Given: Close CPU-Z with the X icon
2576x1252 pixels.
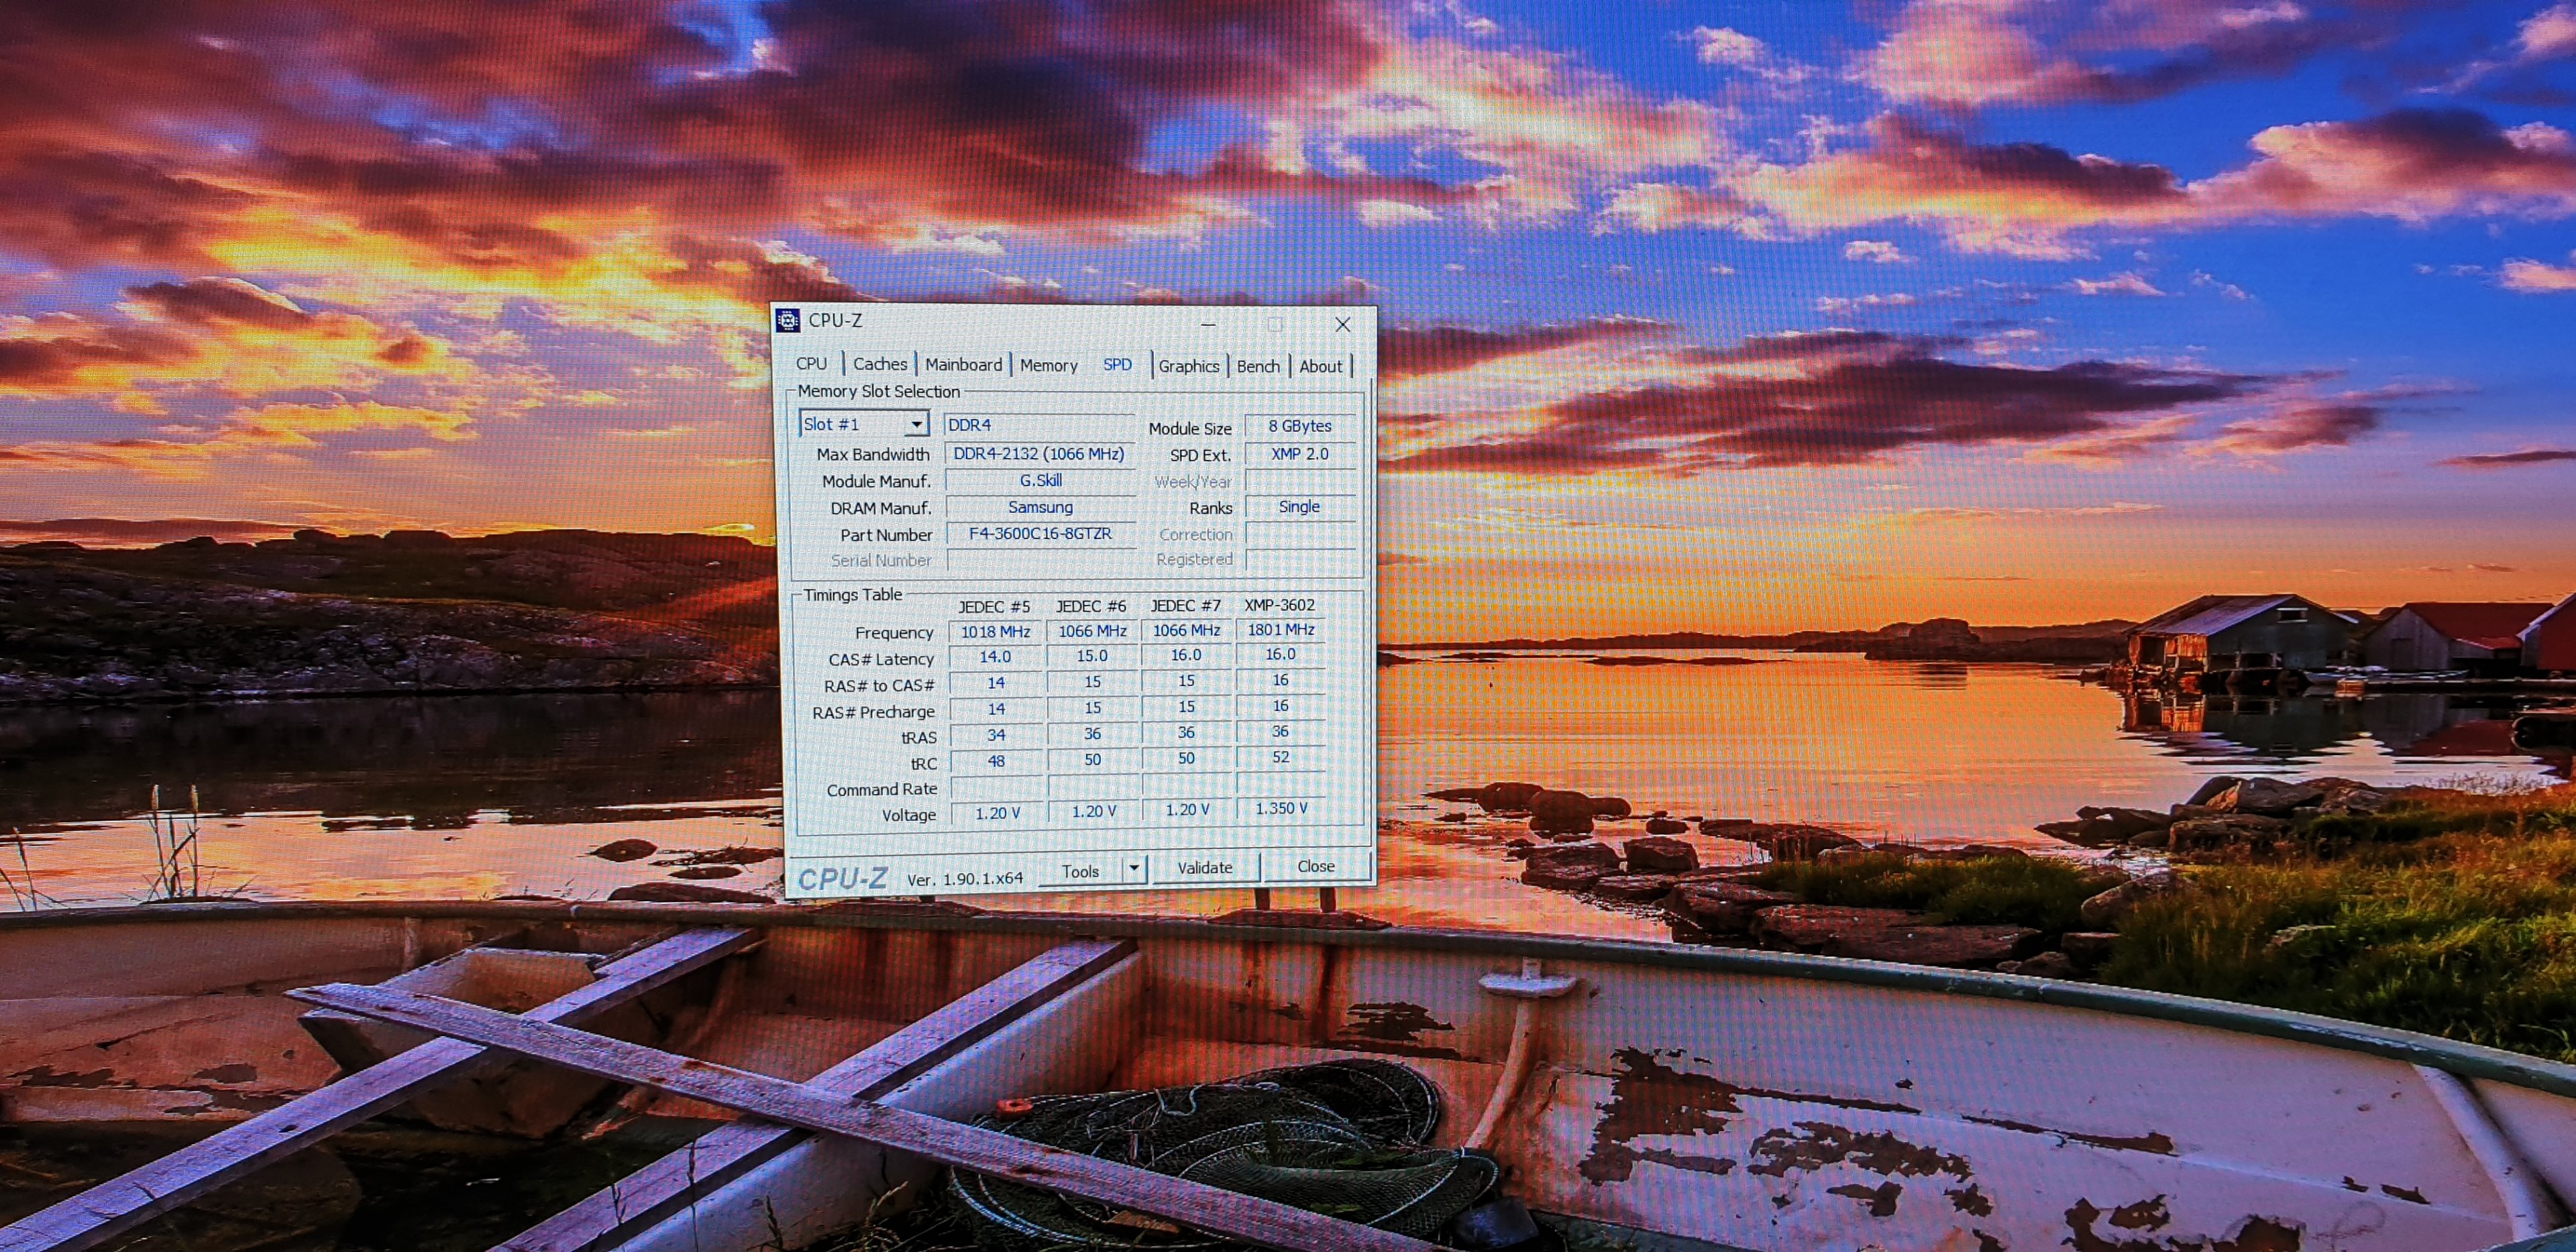Looking at the screenshot, I should click(x=1342, y=324).
